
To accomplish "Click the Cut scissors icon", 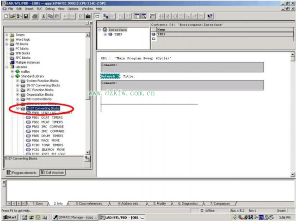I will coord(43,16).
